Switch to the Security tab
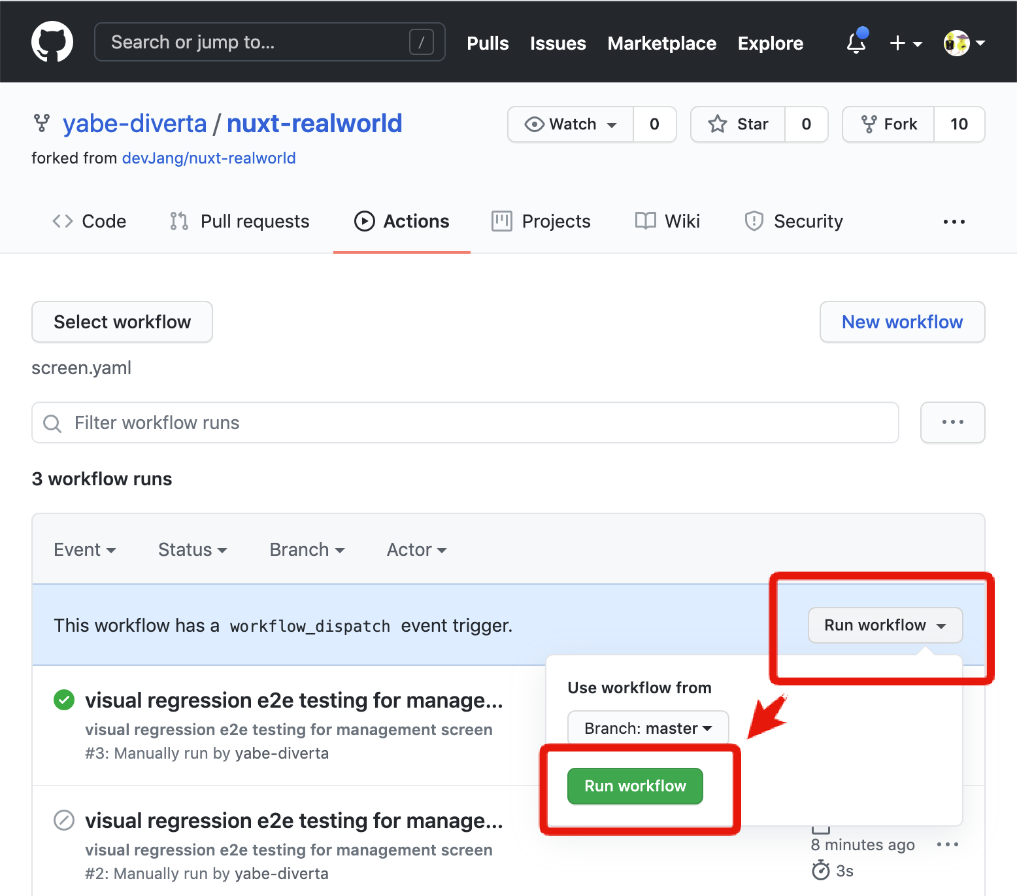 pos(794,221)
